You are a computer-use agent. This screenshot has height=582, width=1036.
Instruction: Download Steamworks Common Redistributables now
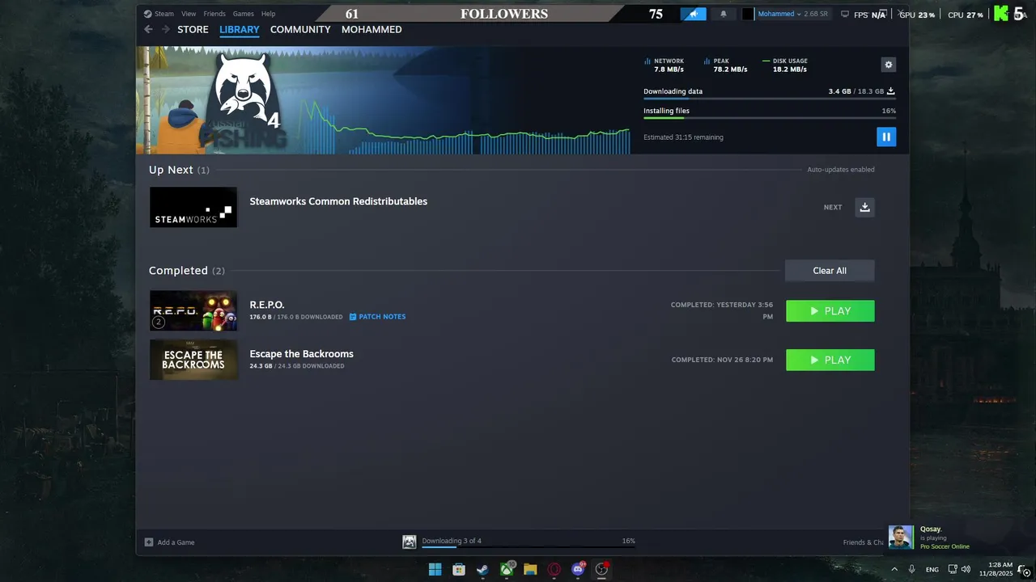click(x=864, y=207)
